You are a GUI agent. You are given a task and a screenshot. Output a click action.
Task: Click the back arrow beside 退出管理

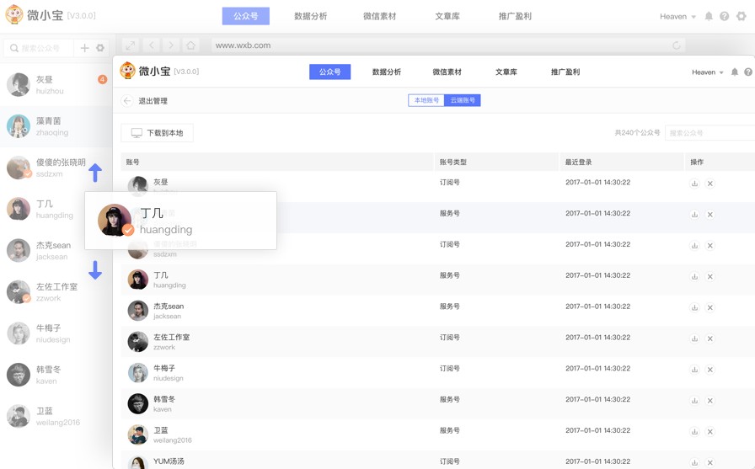[127, 100]
